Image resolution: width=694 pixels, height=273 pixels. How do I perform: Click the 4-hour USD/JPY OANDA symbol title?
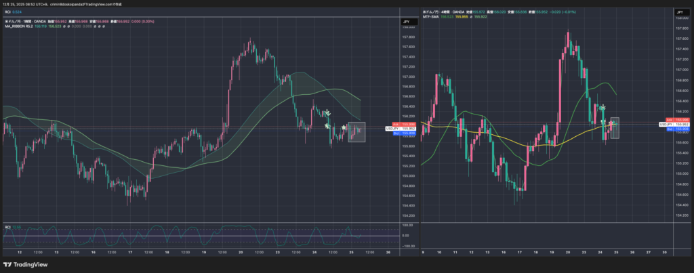pyautogui.click(x=447, y=12)
